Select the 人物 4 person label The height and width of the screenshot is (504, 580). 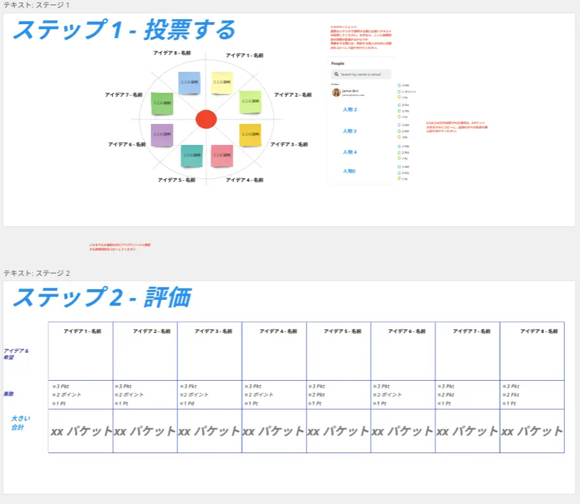click(350, 153)
